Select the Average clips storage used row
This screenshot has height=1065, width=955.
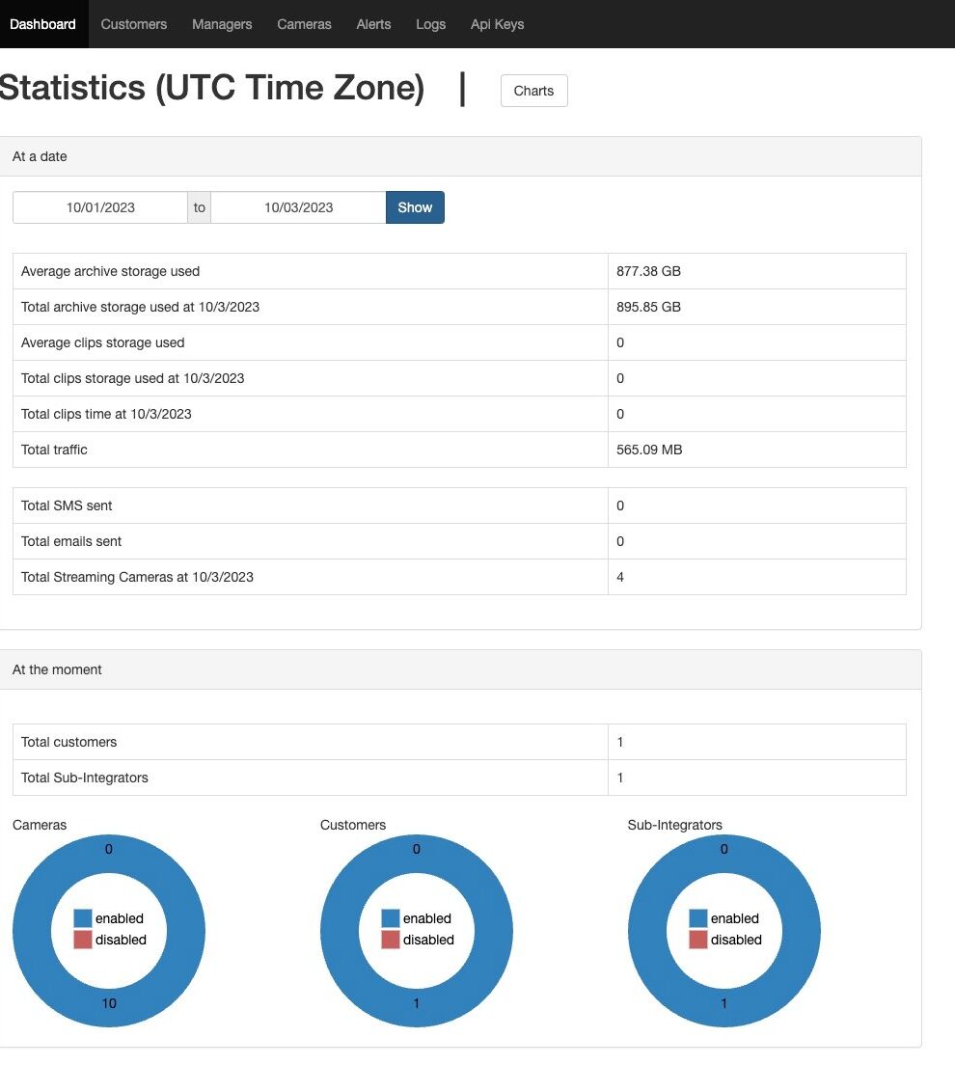459,342
